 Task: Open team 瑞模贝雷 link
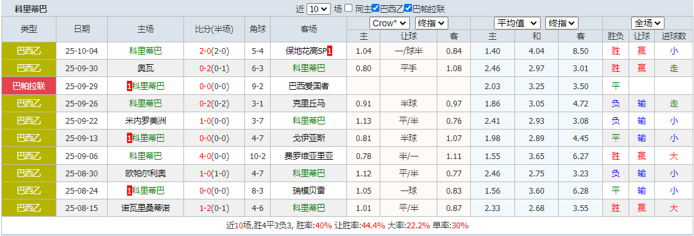(x=309, y=190)
